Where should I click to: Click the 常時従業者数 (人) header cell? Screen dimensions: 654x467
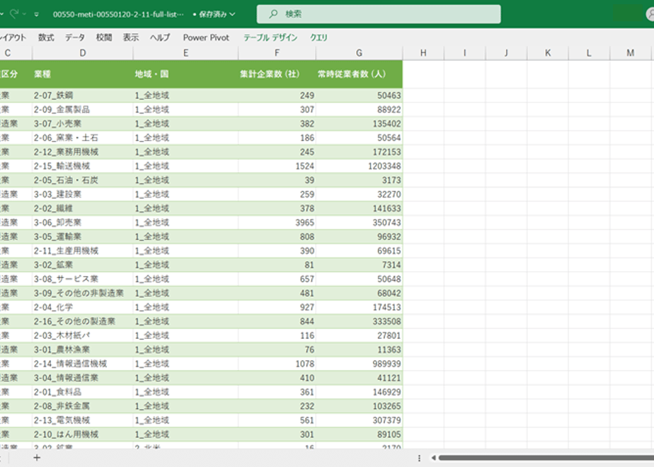click(x=359, y=74)
